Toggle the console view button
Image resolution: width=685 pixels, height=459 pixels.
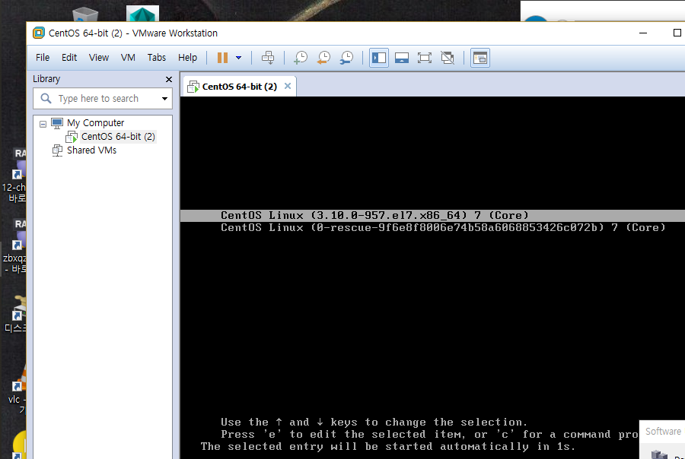479,58
